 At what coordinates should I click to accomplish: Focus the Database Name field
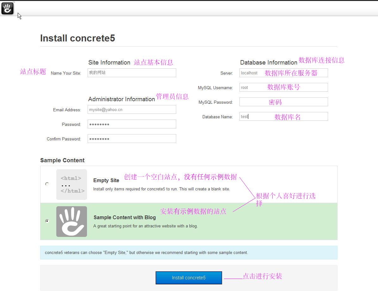[x=284, y=116]
